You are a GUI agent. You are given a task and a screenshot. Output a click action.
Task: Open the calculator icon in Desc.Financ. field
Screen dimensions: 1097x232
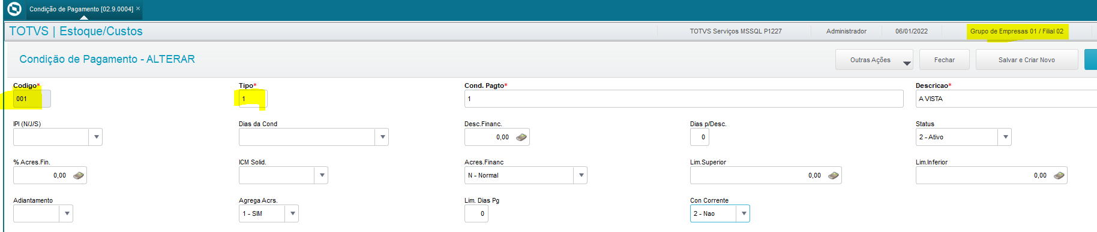[x=521, y=137]
